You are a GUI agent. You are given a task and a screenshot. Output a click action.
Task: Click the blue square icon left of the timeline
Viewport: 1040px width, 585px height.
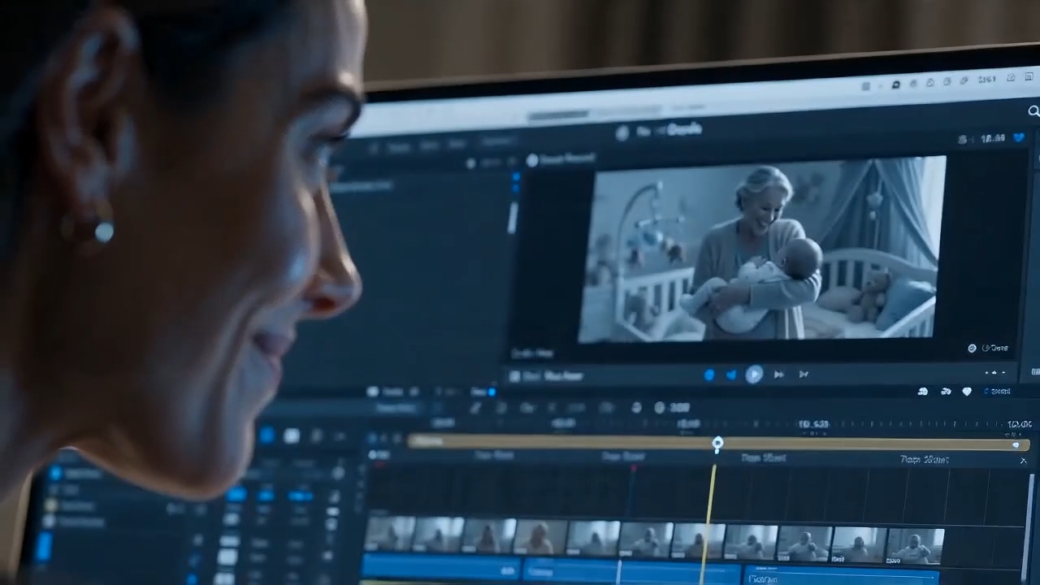267,435
